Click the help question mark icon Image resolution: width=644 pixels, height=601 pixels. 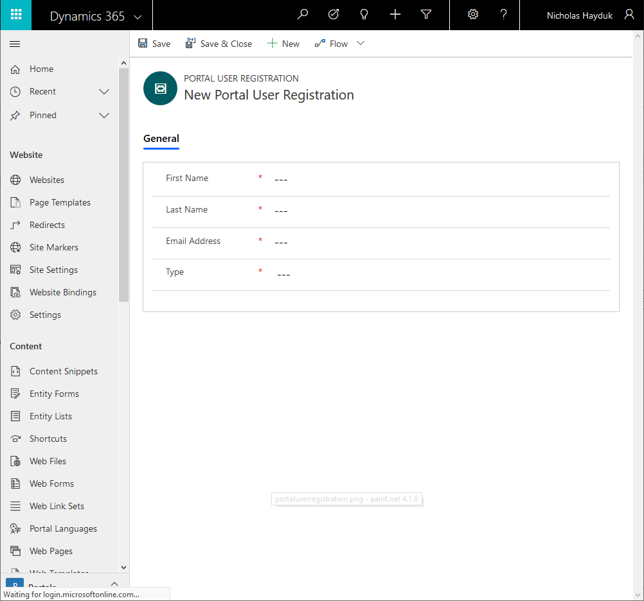pos(503,15)
